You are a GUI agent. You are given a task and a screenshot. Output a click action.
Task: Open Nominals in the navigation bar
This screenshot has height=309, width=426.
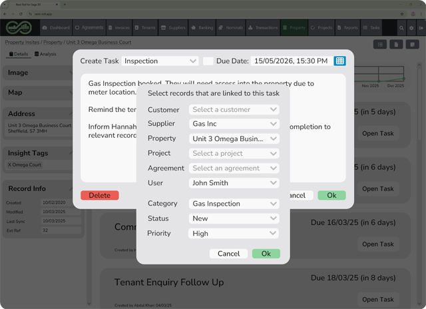pos(231,28)
